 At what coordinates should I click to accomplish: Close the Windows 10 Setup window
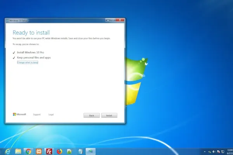(x=120, y=20)
